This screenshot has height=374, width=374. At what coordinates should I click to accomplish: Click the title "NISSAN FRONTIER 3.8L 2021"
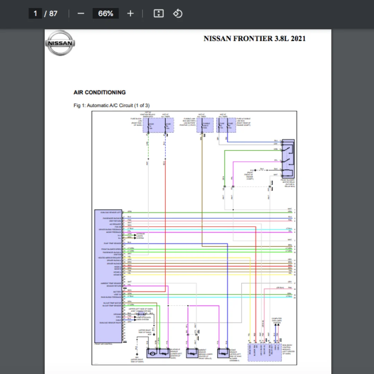coord(255,39)
